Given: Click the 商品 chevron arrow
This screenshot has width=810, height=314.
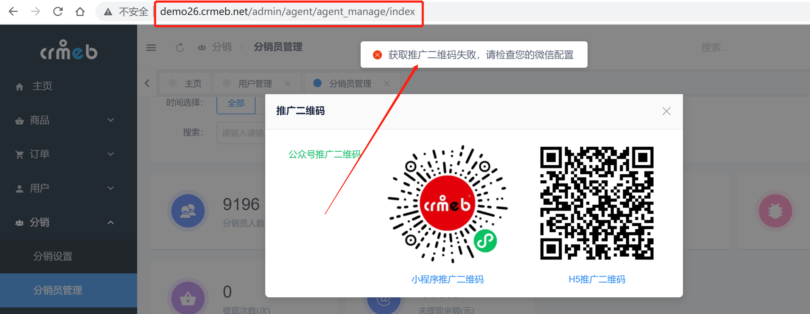Looking at the screenshot, I should tap(111, 120).
